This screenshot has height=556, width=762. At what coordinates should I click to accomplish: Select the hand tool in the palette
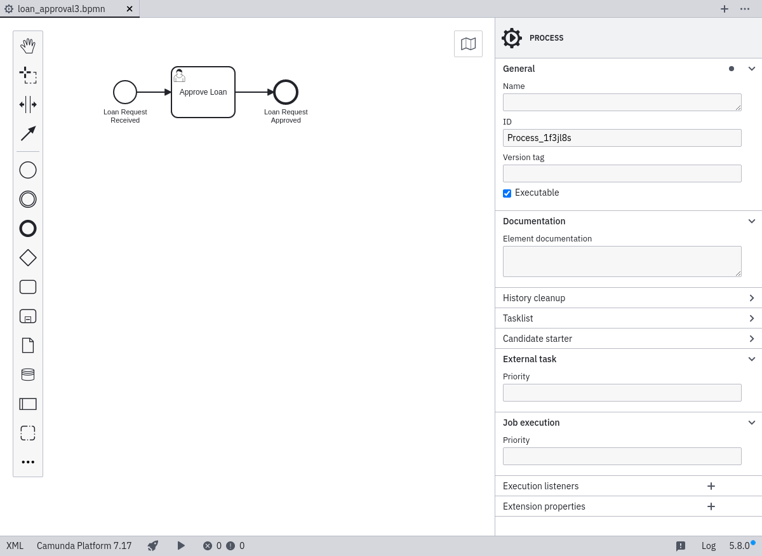[x=28, y=46]
